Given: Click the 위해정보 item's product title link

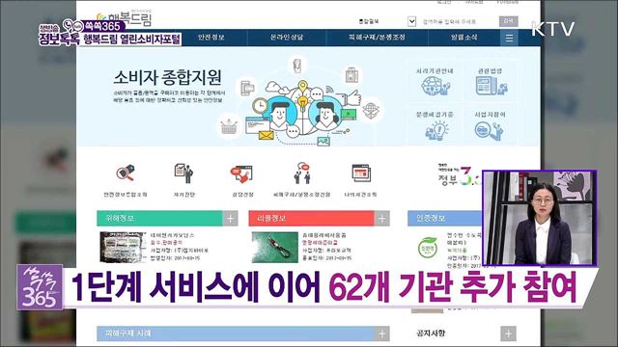Looking at the screenshot, I should (173, 235).
